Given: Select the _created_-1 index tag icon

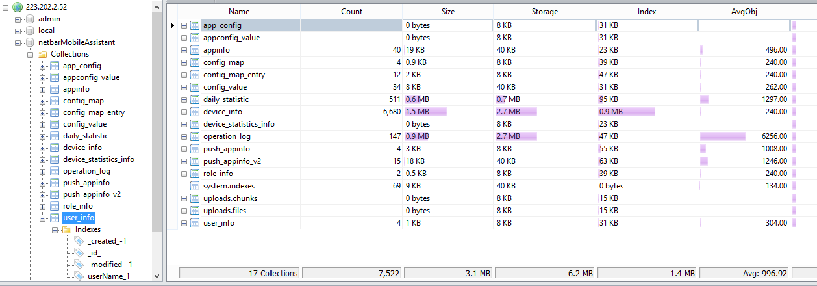Looking at the screenshot, I should 79,241.
